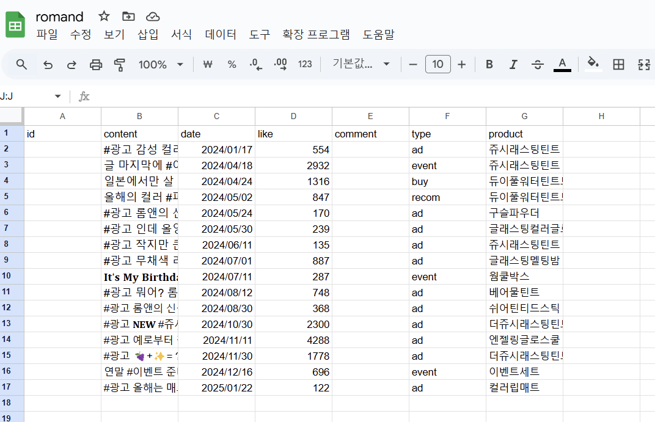655x422 pixels.
Task: Open the 수정 menu
Action: (81, 35)
